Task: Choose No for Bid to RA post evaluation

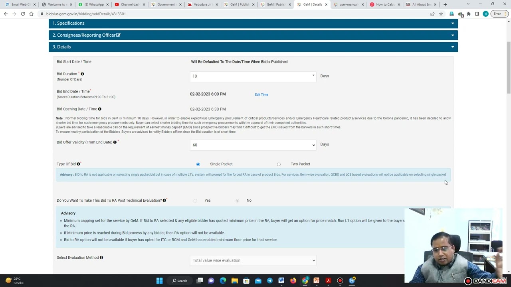Action: tap(237, 201)
